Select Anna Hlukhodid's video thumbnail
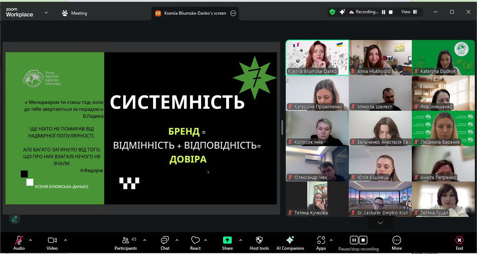Viewport: 477px width, 254px height. pyautogui.click(x=380, y=57)
